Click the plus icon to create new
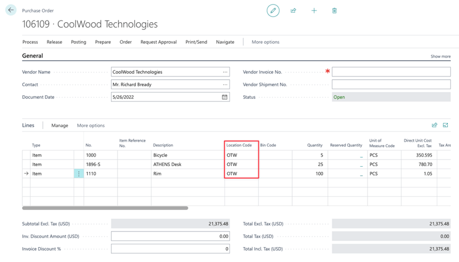The height and width of the screenshot is (262, 459). [x=314, y=11]
